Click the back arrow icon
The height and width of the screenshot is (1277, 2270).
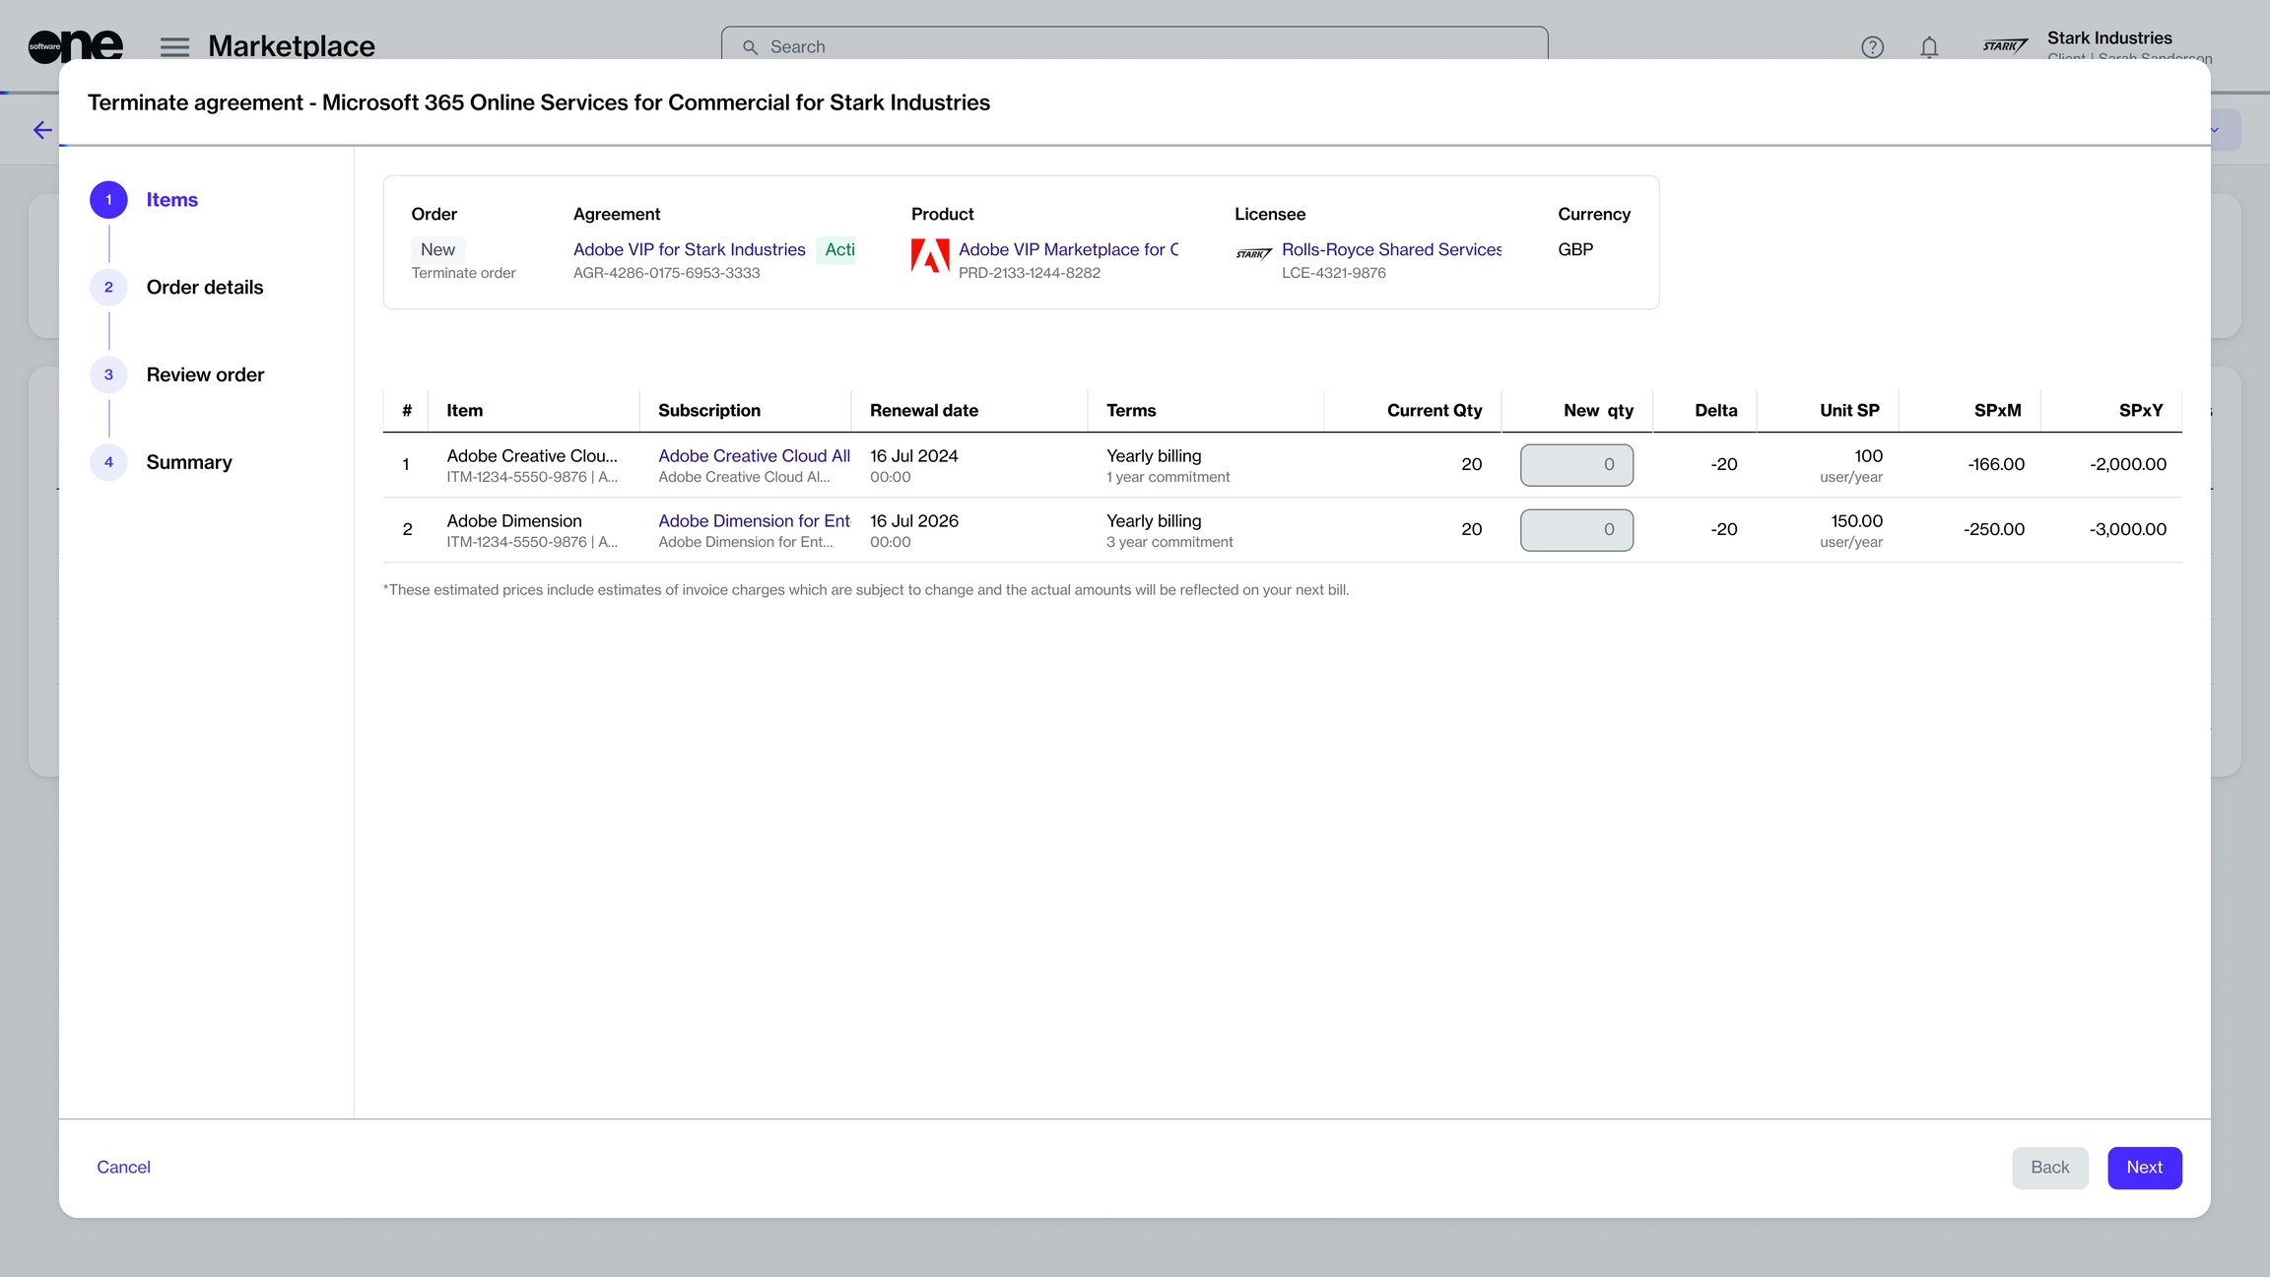tap(42, 130)
